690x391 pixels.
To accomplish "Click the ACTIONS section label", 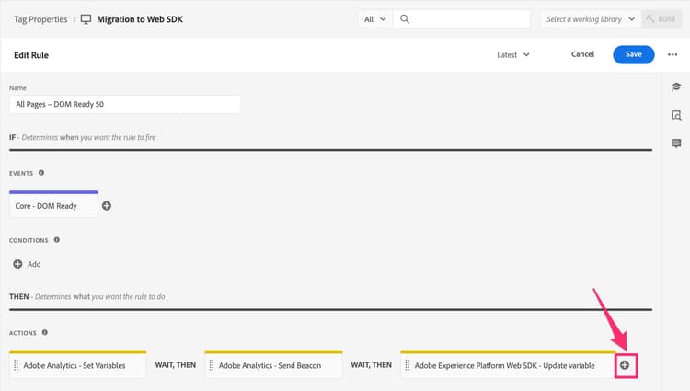I will point(23,333).
